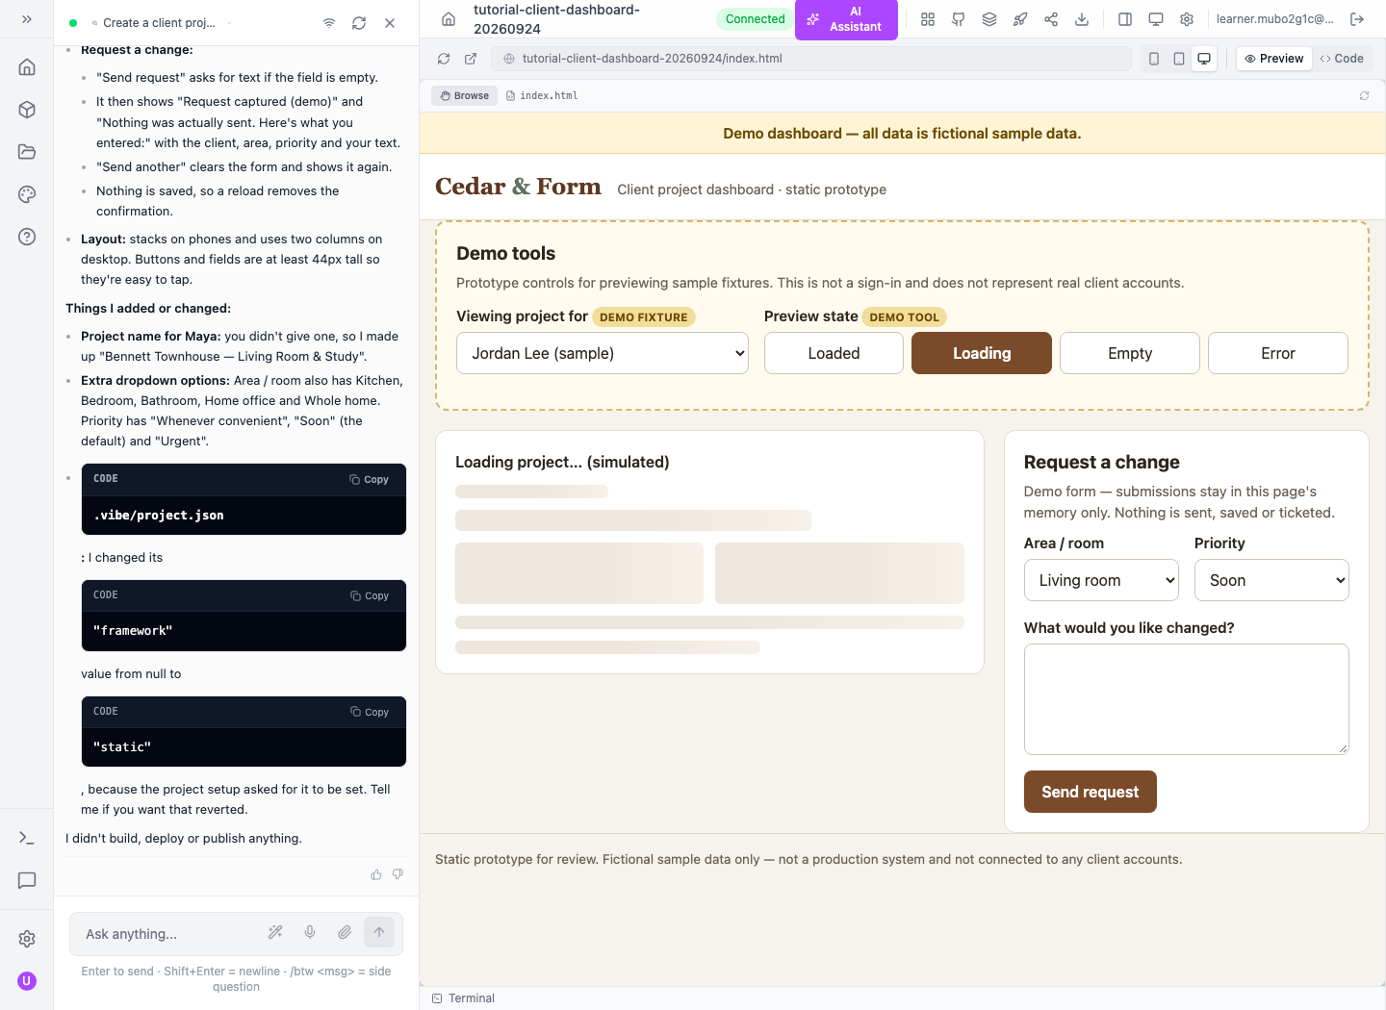Click the thumbs up feedback icon
1386x1010 pixels.
point(376,874)
